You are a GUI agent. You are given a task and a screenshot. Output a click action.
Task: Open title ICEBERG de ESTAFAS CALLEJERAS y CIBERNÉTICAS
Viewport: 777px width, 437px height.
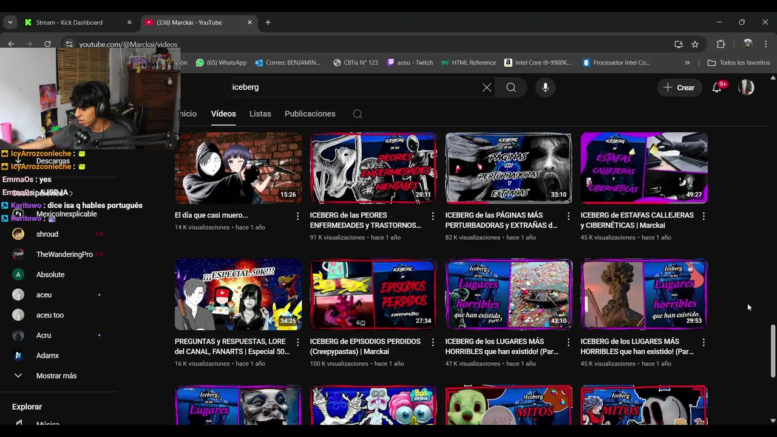point(637,220)
